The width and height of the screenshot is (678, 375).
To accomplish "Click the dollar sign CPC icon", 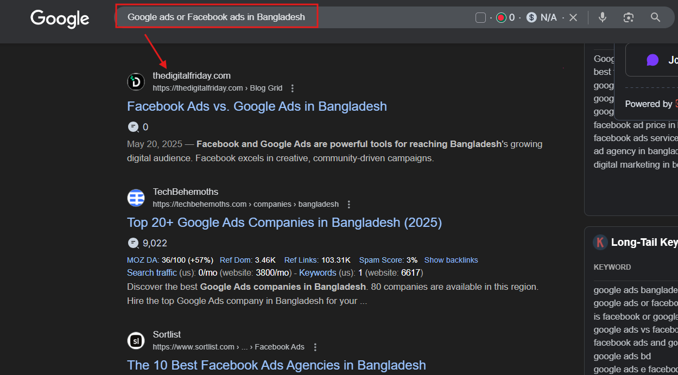I will [x=531, y=18].
